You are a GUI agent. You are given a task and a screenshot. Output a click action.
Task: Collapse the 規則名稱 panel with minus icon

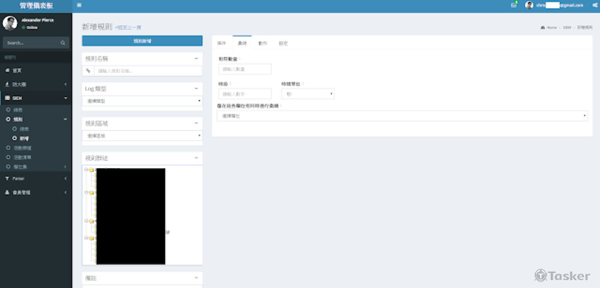coord(196,59)
